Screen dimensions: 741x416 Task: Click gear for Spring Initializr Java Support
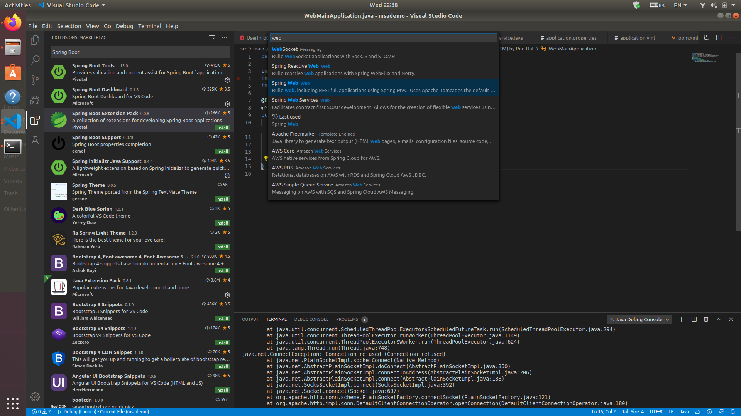click(x=227, y=176)
